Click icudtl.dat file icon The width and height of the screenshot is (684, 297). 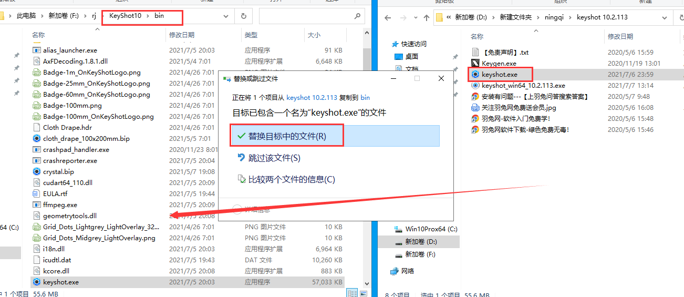pyautogui.click(x=37, y=260)
